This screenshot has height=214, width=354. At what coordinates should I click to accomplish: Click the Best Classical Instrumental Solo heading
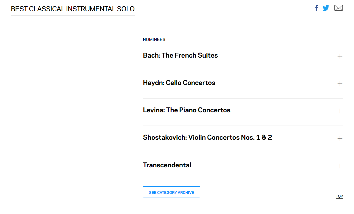click(73, 9)
